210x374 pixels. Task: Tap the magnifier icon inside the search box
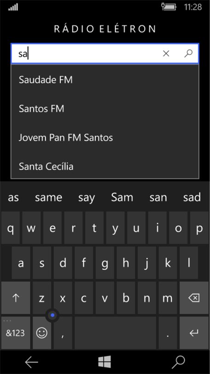coord(188,54)
